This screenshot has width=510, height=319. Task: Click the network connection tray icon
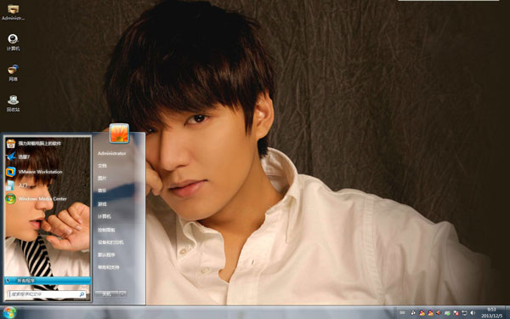(464, 313)
